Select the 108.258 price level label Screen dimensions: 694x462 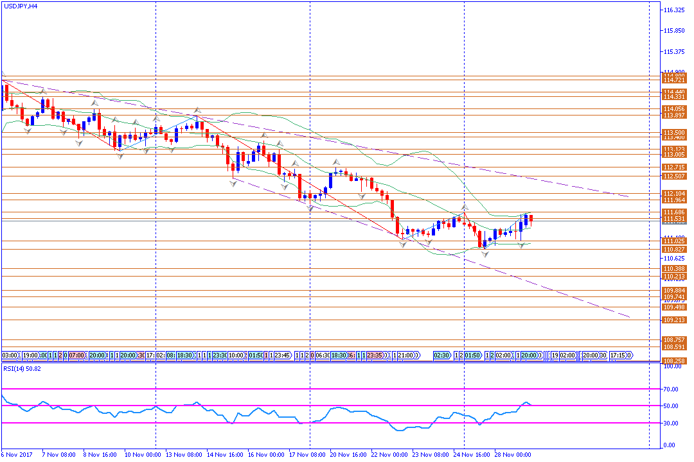[674, 361]
